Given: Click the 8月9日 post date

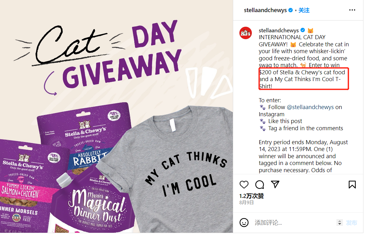Looking at the screenshot, I should coord(246,203).
